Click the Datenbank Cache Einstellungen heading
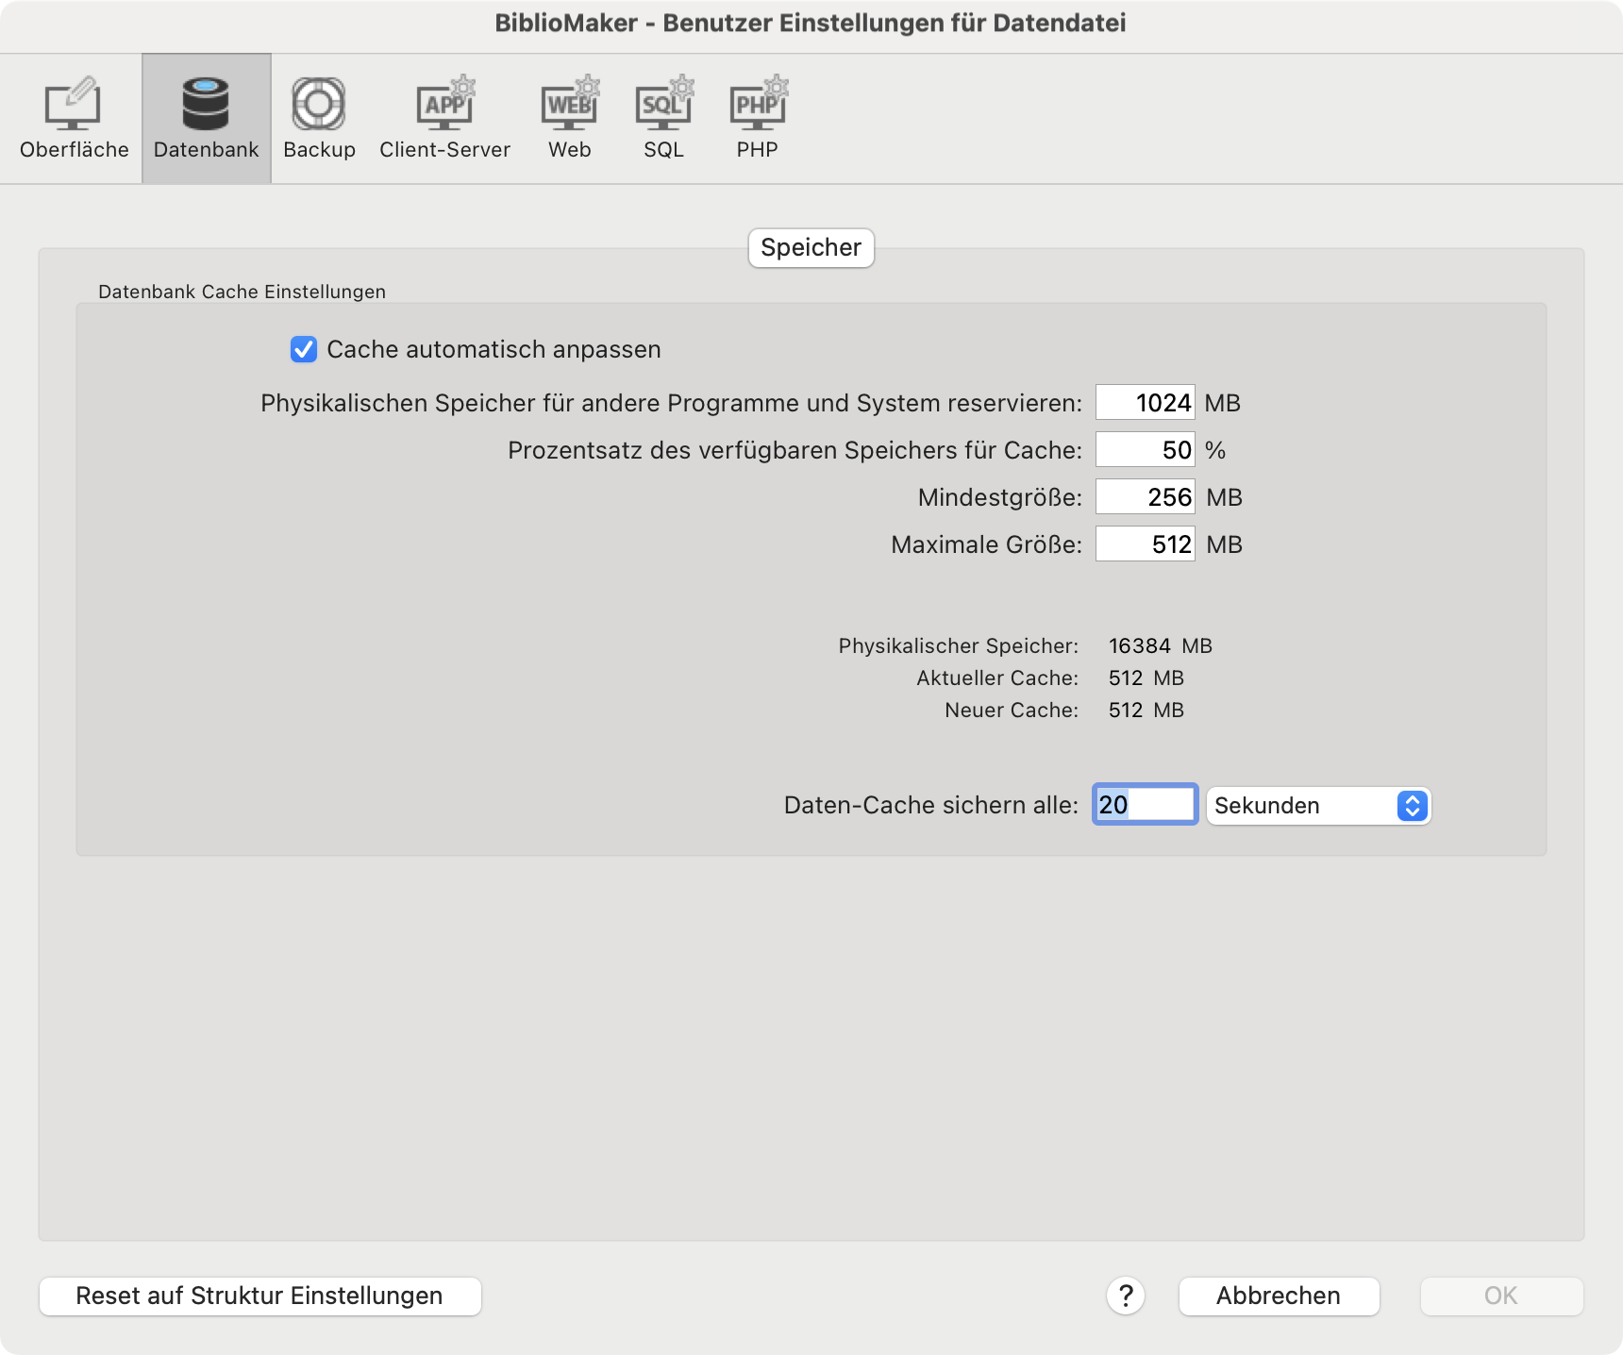 pyautogui.click(x=242, y=292)
